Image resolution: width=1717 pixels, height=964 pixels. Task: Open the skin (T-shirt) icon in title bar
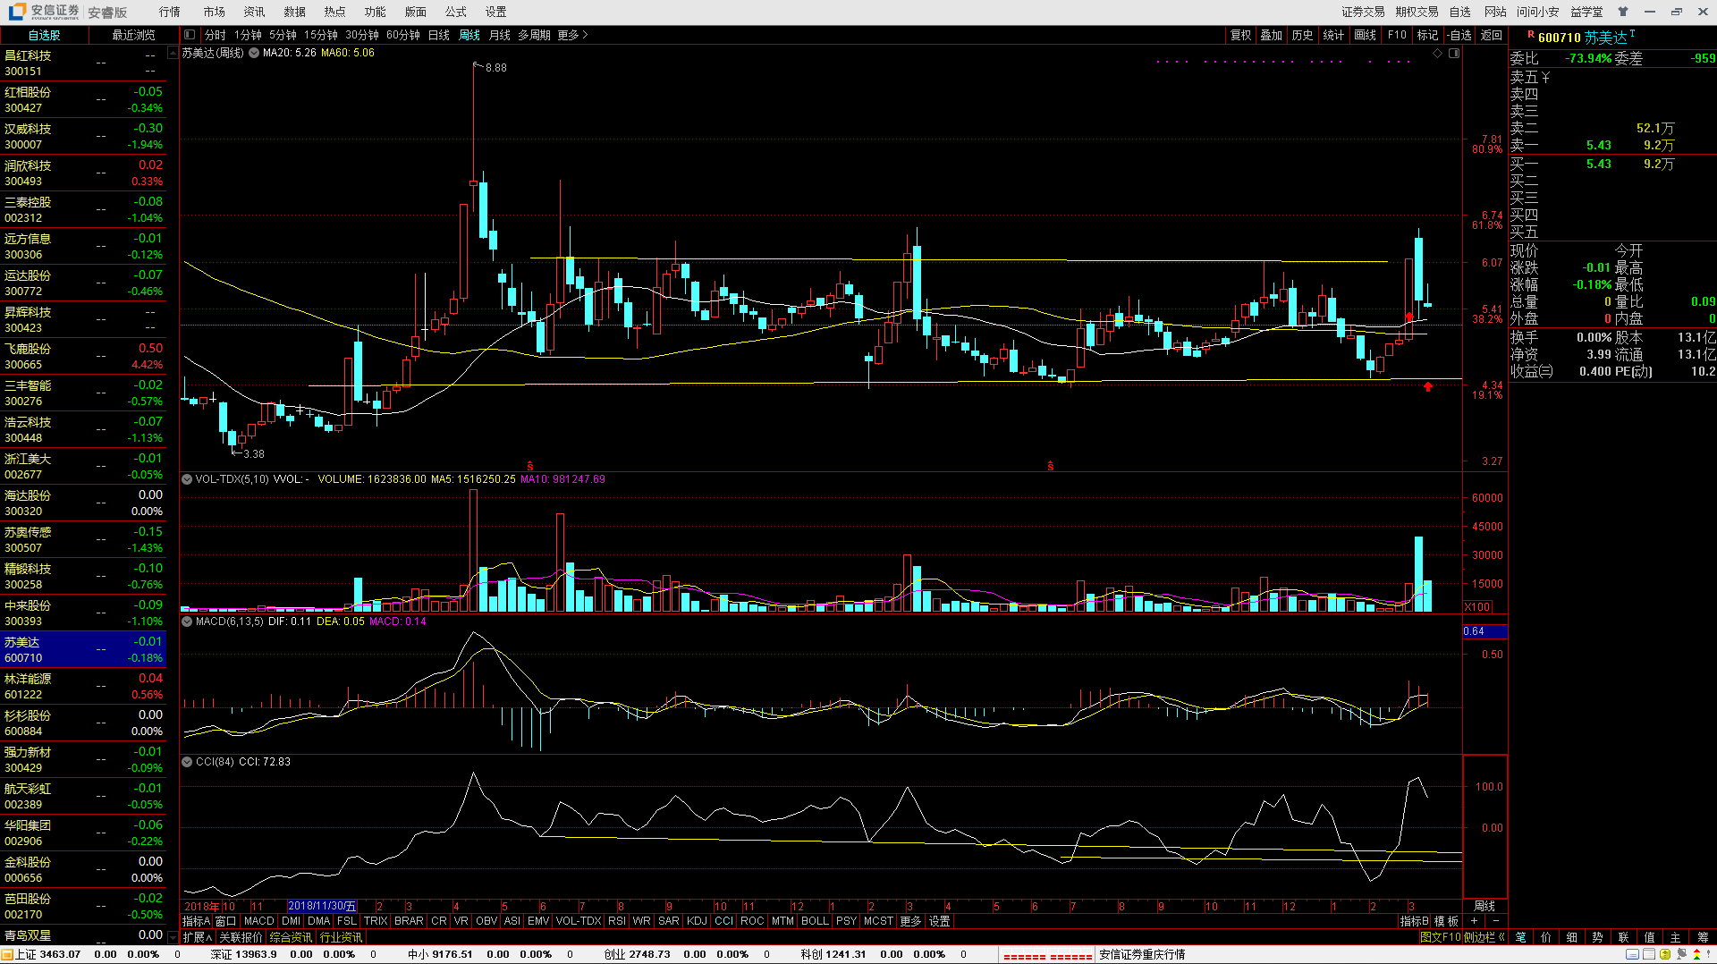pyautogui.click(x=1623, y=12)
